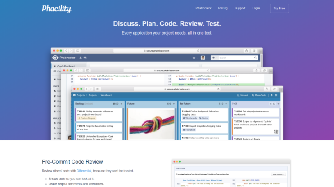Click the forward arrow in the front browser window
This screenshot has width=334, height=187.
91,89
